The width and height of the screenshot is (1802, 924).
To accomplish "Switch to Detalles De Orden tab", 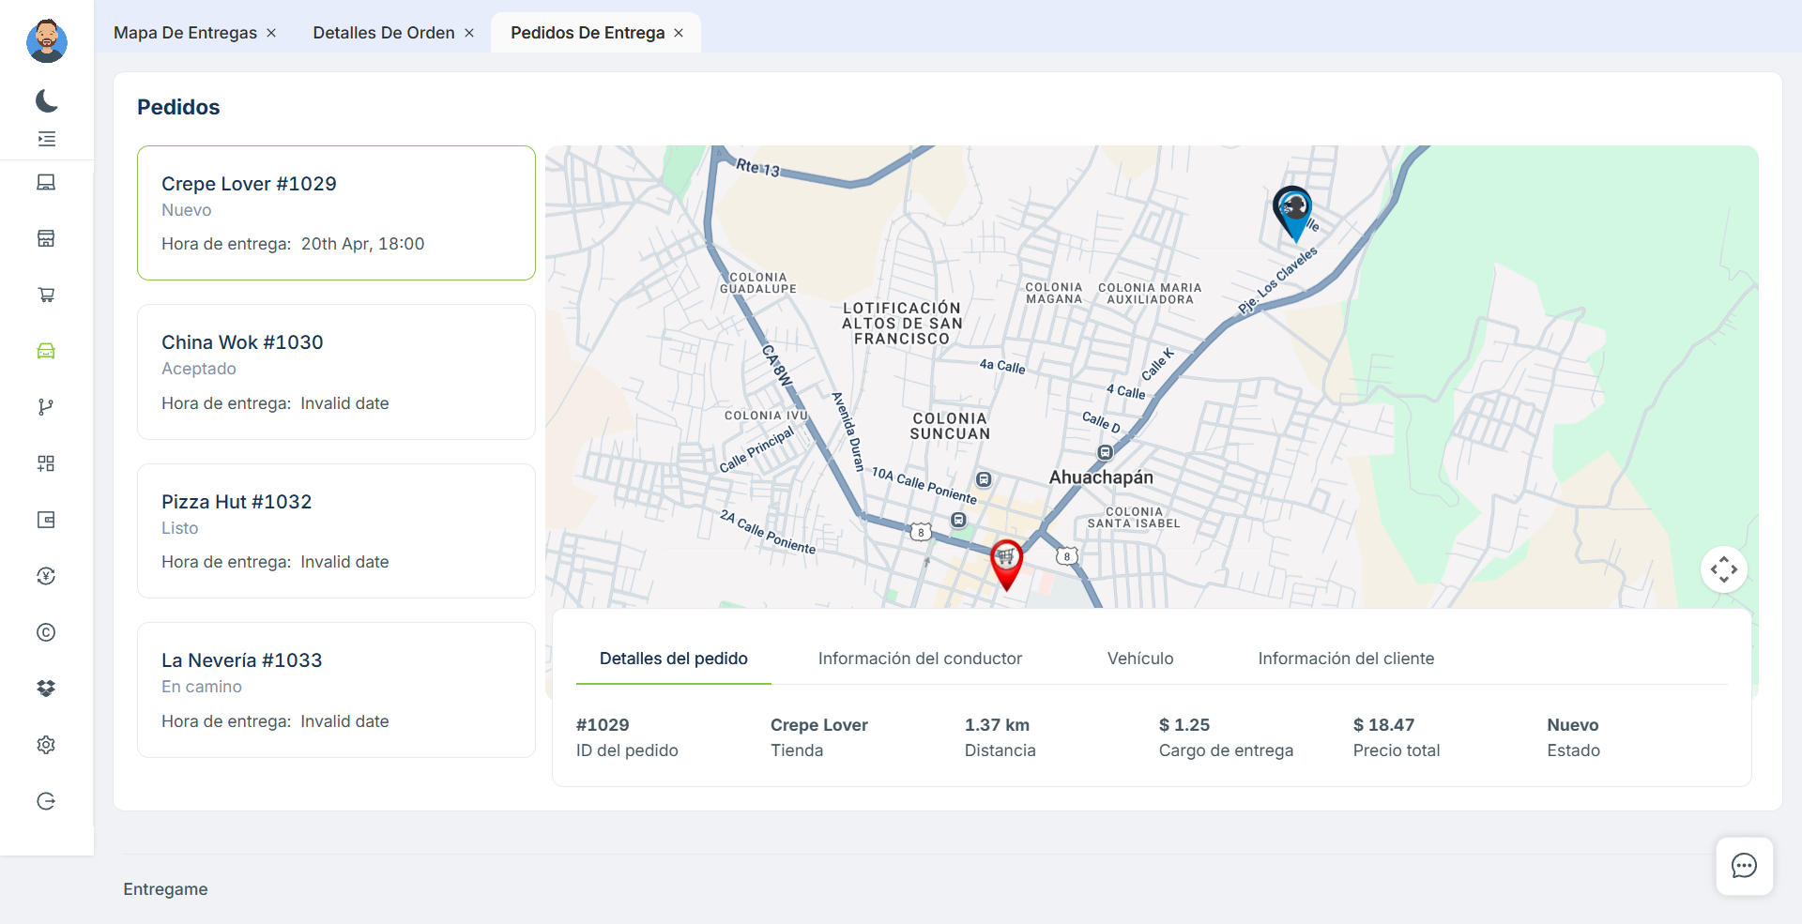I will [x=384, y=33].
